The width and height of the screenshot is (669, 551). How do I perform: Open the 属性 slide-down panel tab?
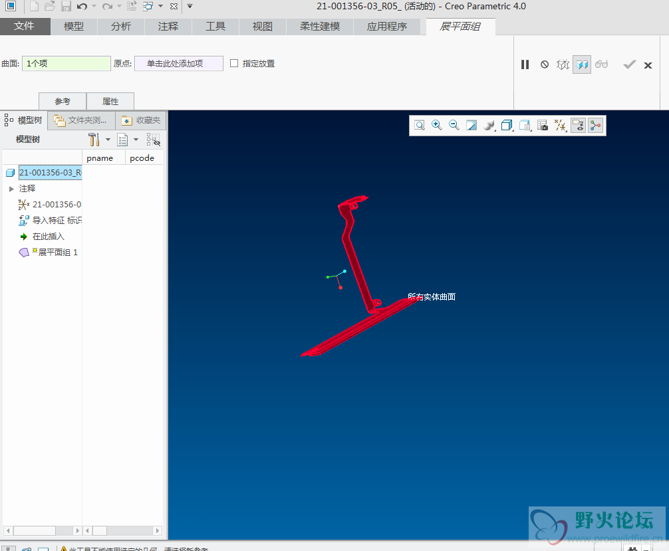(x=110, y=102)
